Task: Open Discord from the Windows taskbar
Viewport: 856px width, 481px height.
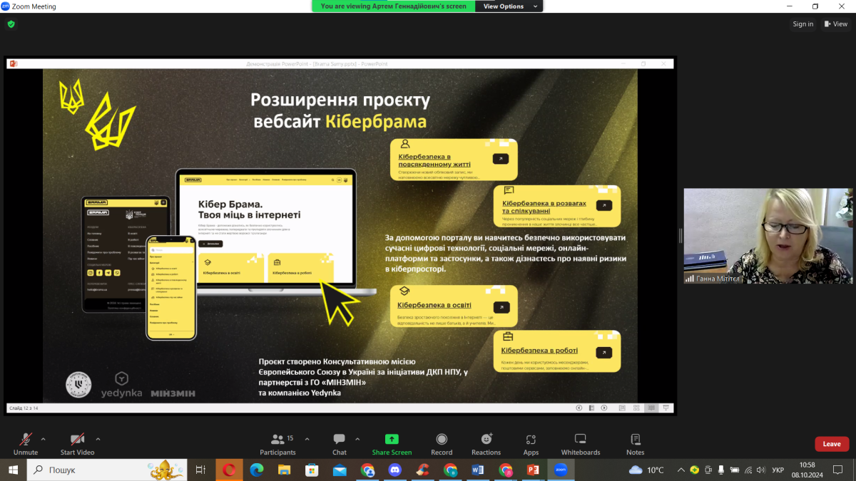Action: 394,470
